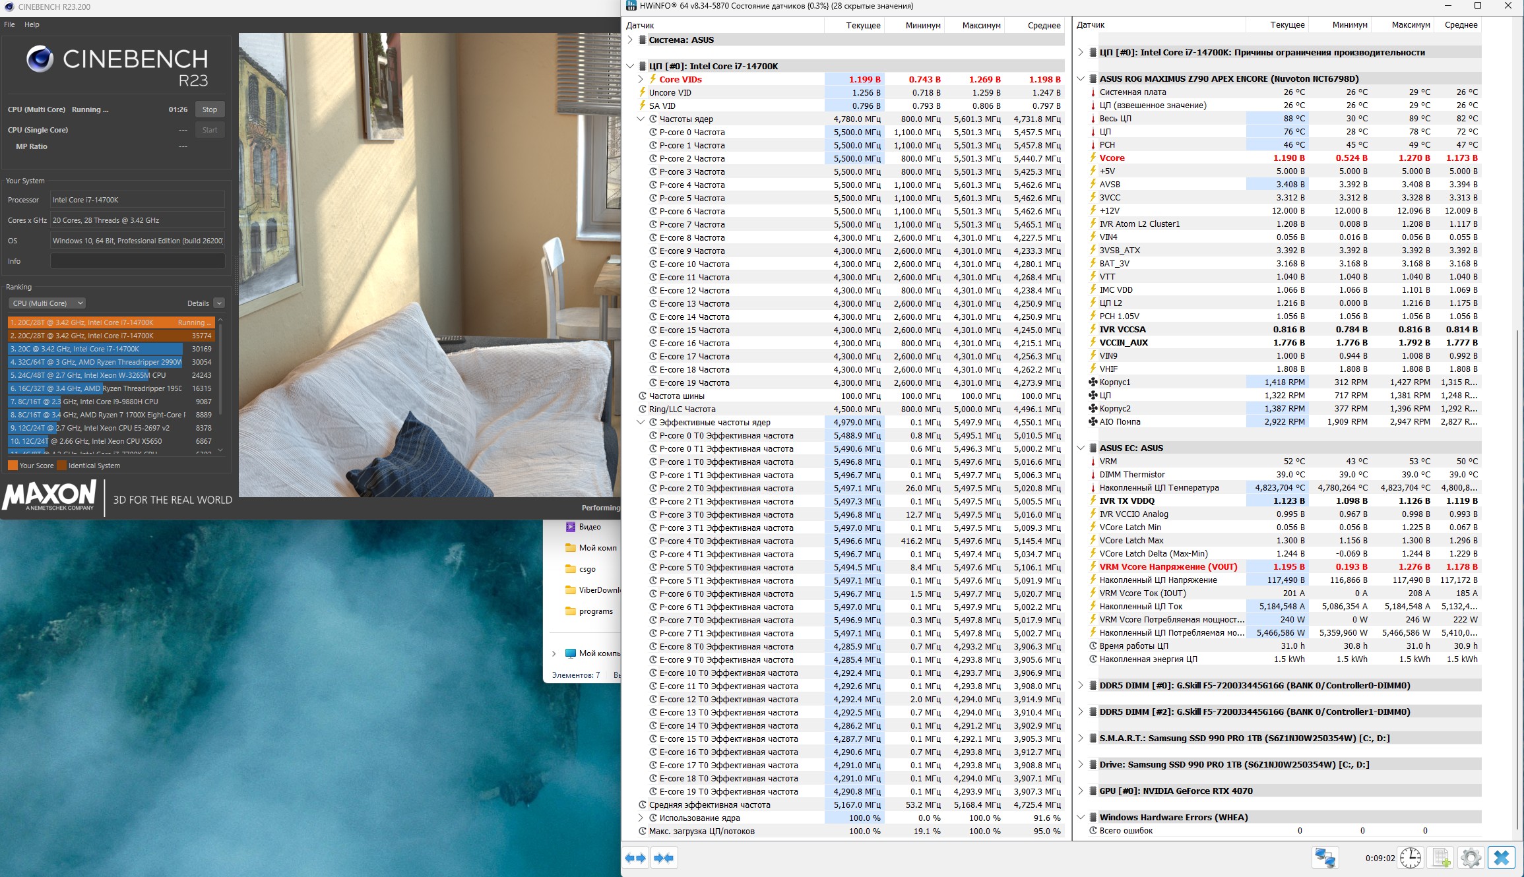Click the Info input field
Image resolution: width=1524 pixels, height=877 pixels.
(x=137, y=261)
